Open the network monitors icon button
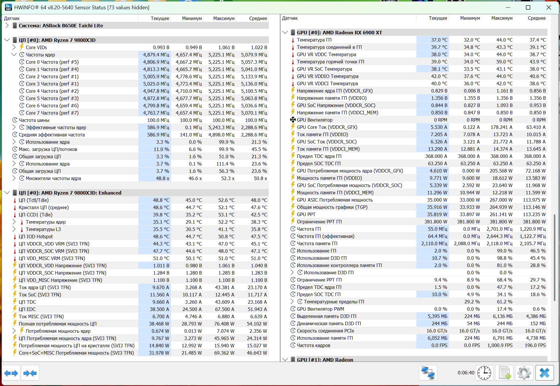Image resolution: width=560 pixels, height=386 pixels. coord(428,373)
